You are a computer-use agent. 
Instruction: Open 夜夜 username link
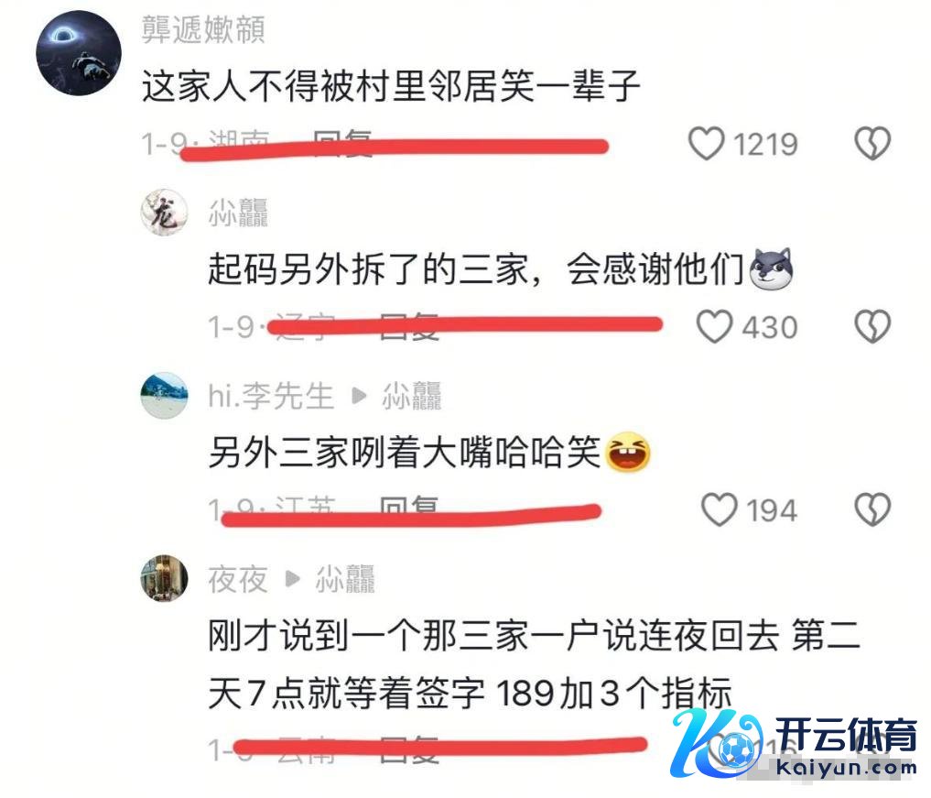pos(237,579)
